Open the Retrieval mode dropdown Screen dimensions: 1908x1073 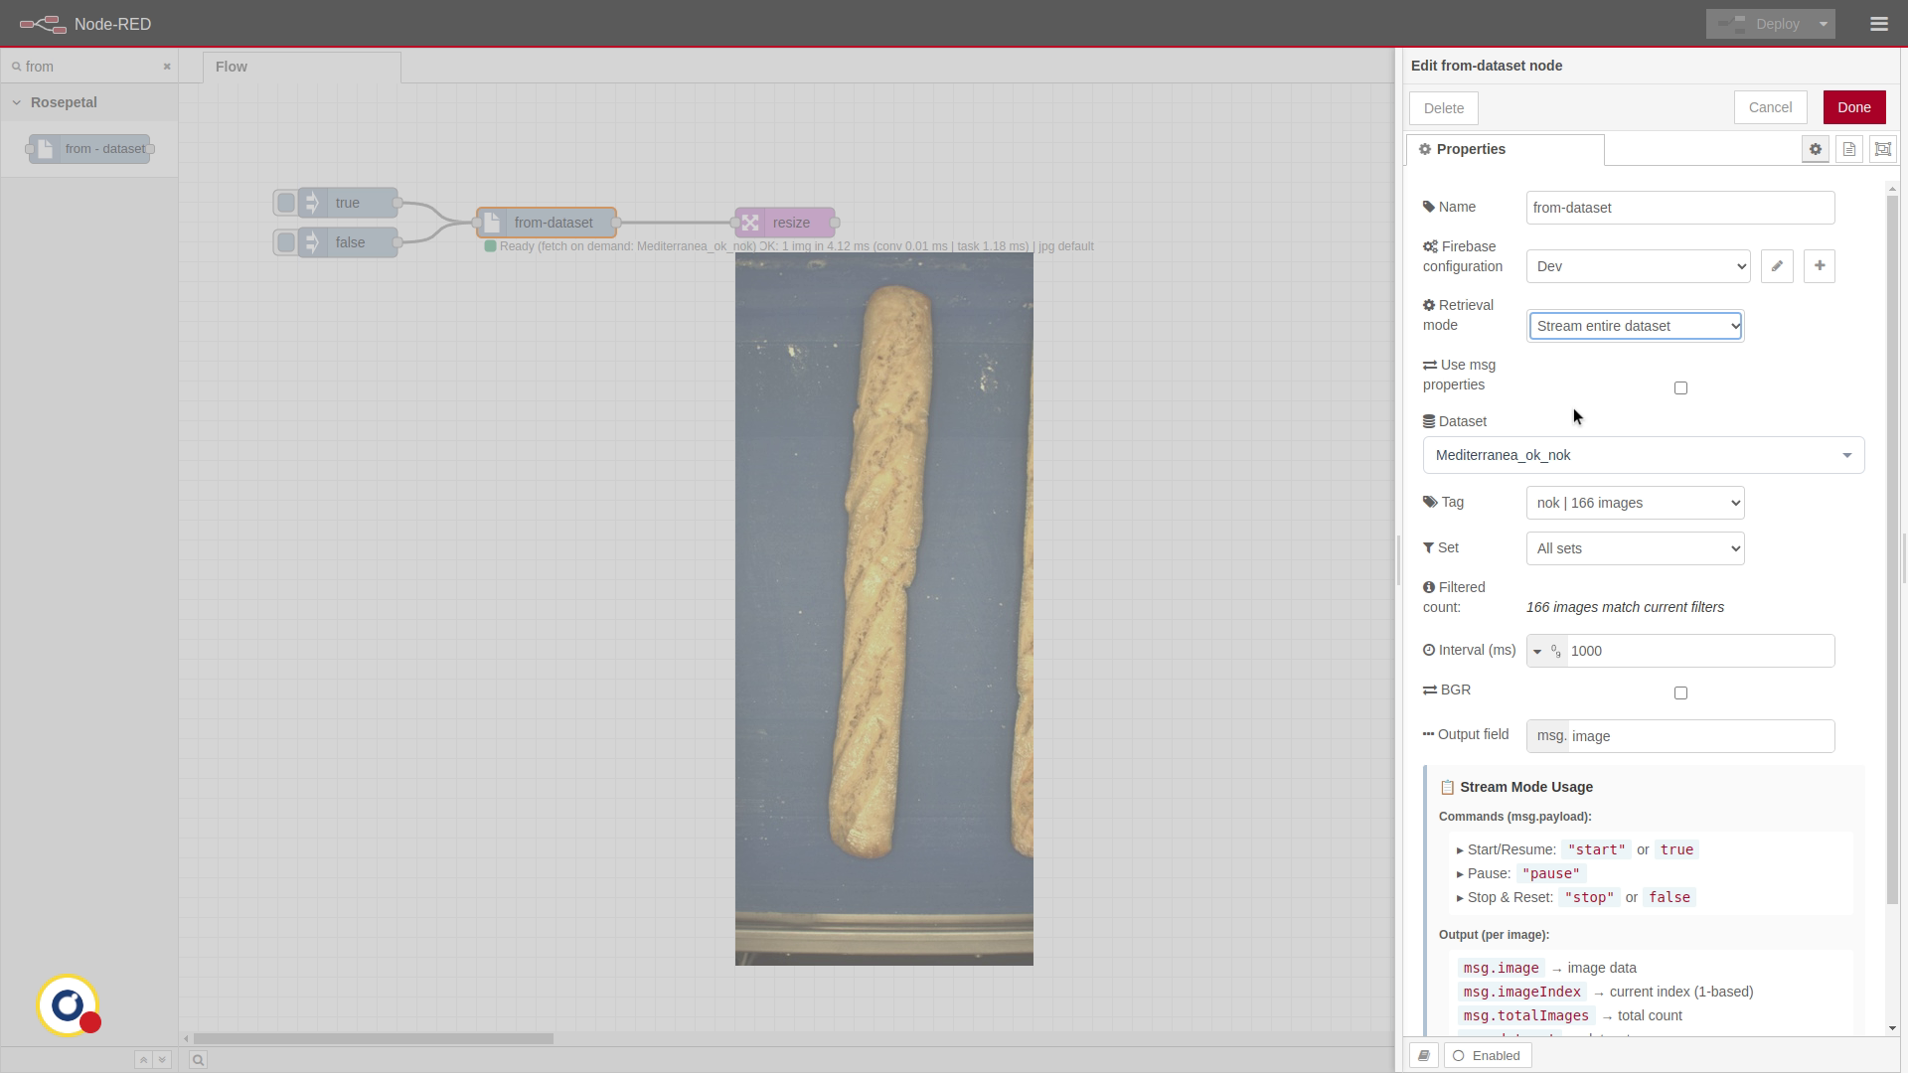pyautogui.click(x=1635, y=326)
